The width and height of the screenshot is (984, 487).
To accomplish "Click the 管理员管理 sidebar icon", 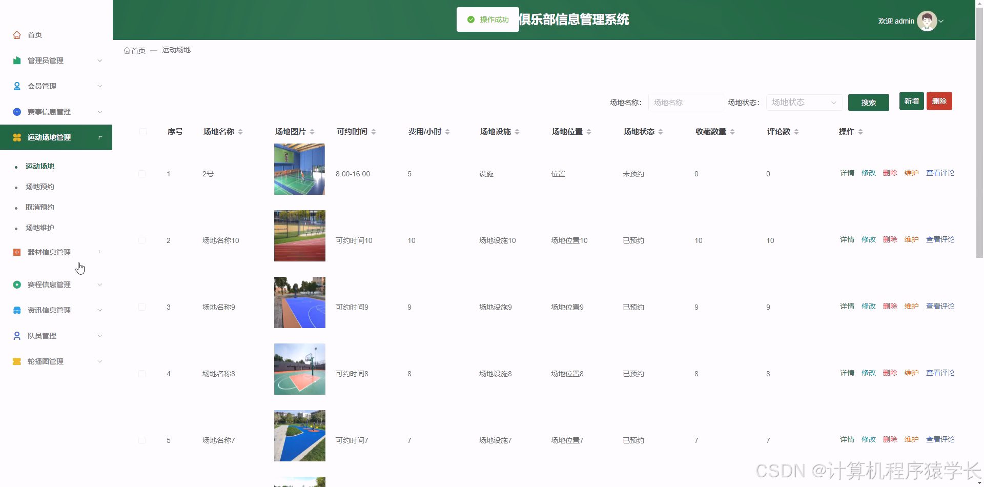I will 16,60.
